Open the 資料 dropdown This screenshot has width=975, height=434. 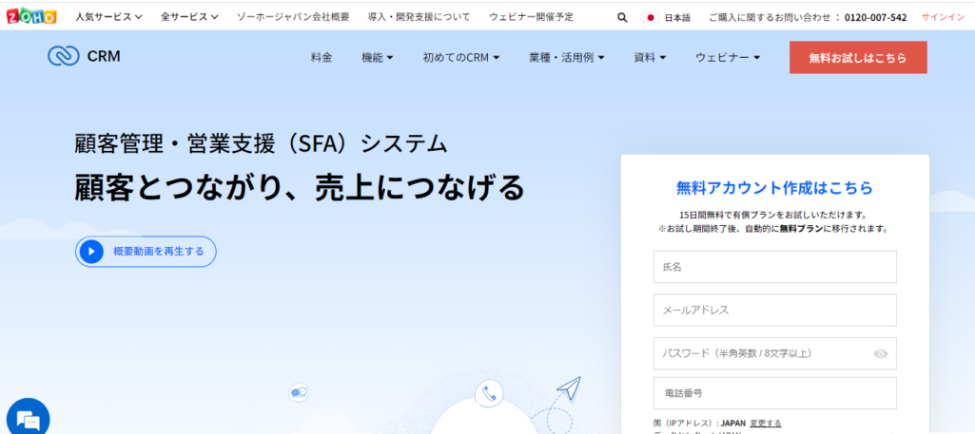(650, 58)
